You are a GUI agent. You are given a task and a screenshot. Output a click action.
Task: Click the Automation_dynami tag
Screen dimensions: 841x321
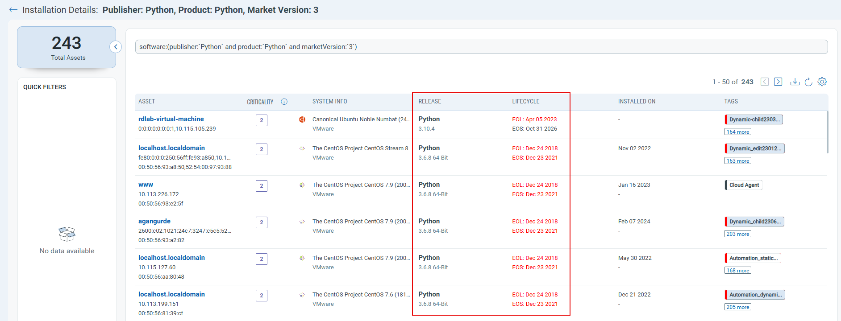tap(755, 295)
